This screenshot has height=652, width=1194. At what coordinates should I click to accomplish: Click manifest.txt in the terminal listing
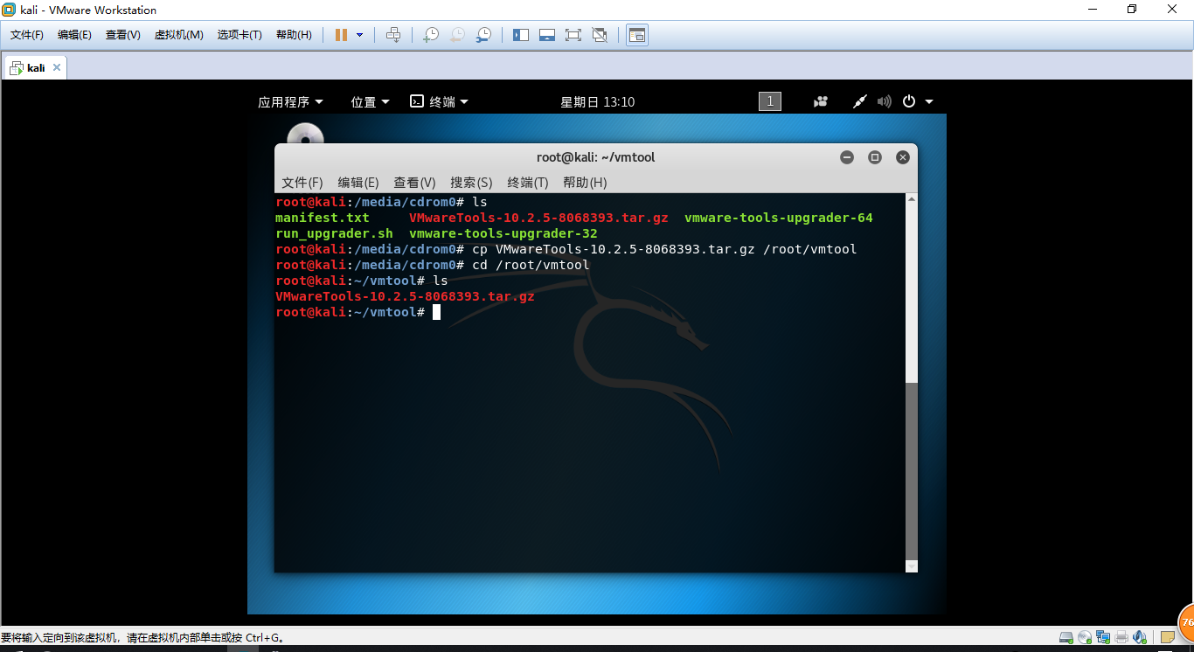point(323,218)
